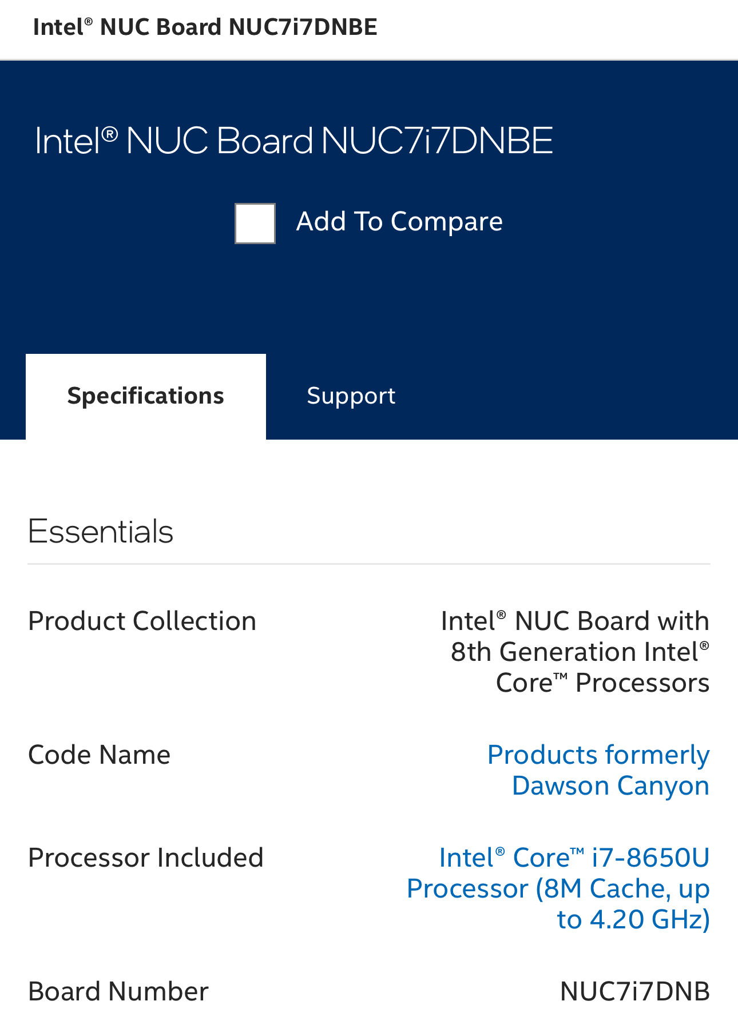Viewport: 738px width, 1025px height.
Task: Click the 'Dawson Canyon' link text
Action: pos(610,785)
